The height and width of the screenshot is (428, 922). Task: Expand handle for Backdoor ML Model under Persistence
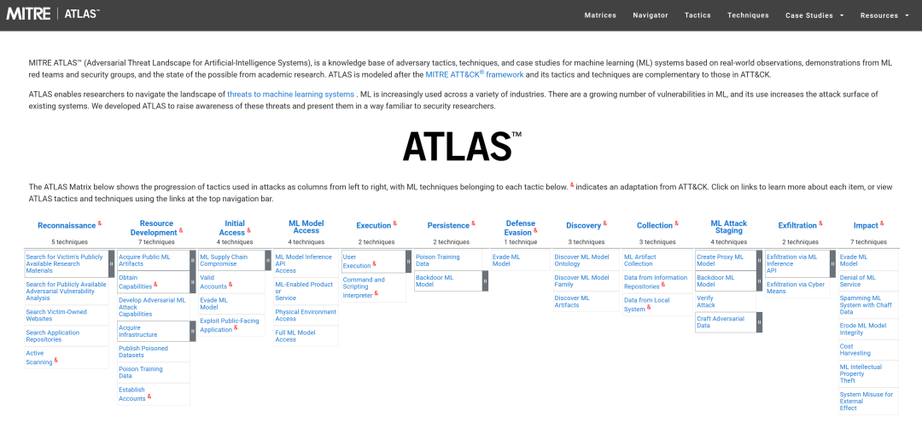[x=485, y=281]
